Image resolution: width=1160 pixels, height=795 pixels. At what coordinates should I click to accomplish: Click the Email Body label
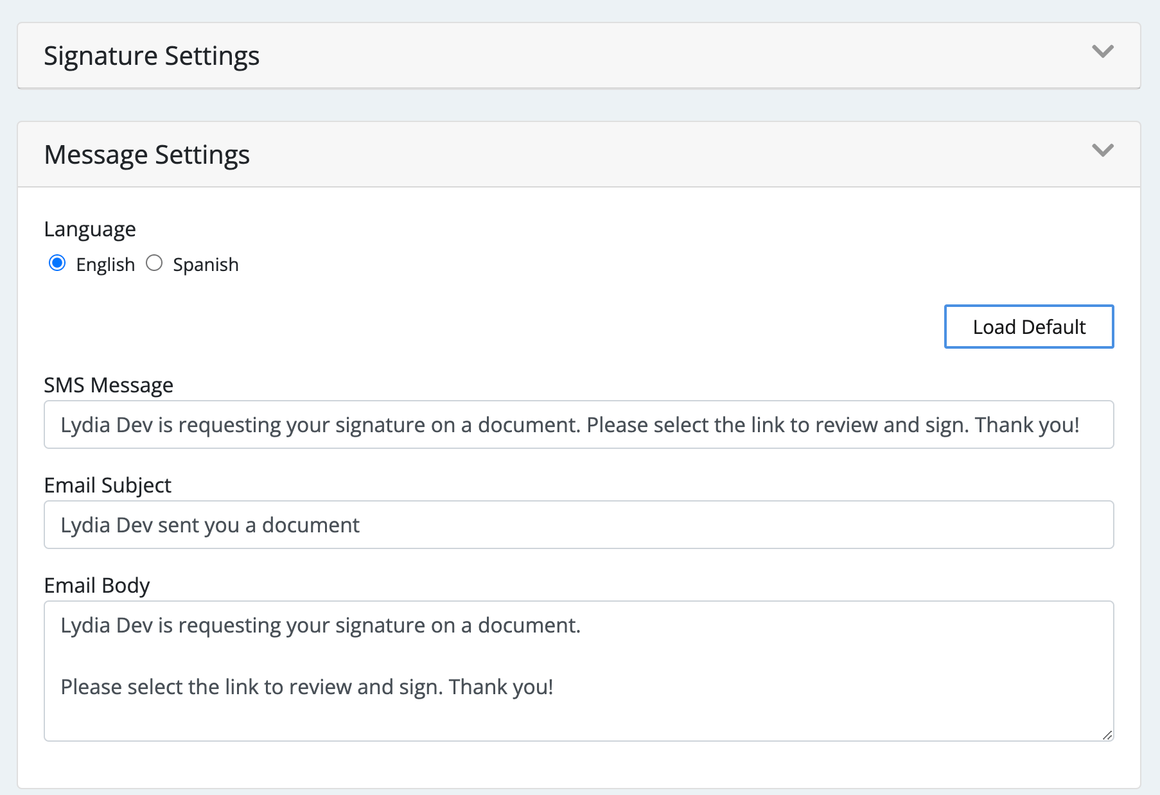96,585
